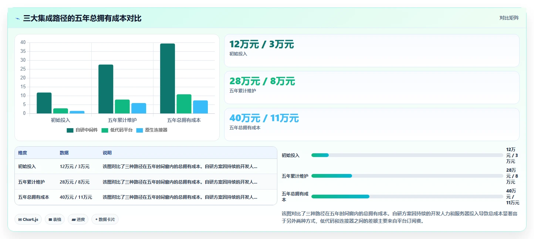Click the tallest 自研中间件 bar in chart
The width and height of the screenshot is (534, 239).
coord(168,79)
